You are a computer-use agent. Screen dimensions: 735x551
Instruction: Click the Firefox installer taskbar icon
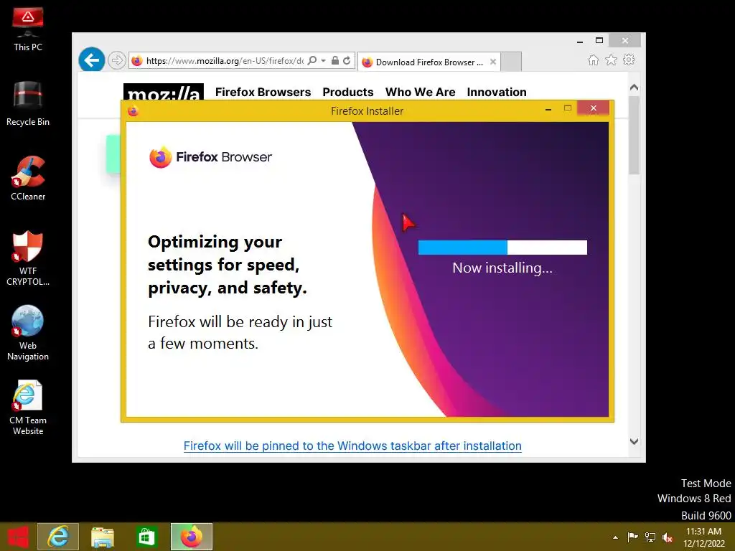(191, 537)
